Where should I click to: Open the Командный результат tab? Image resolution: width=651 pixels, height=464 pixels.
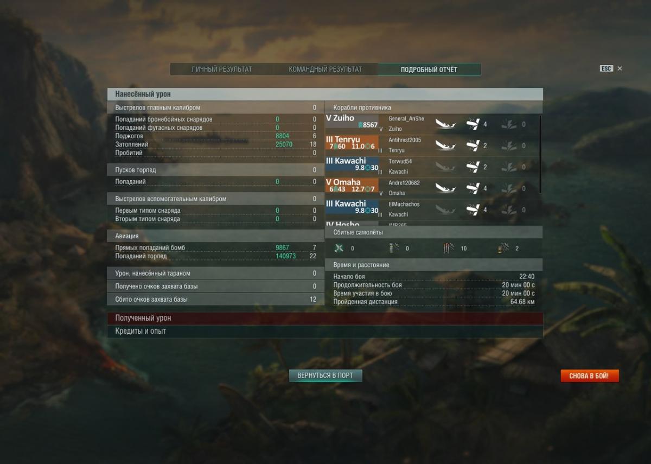click(325, 69)
